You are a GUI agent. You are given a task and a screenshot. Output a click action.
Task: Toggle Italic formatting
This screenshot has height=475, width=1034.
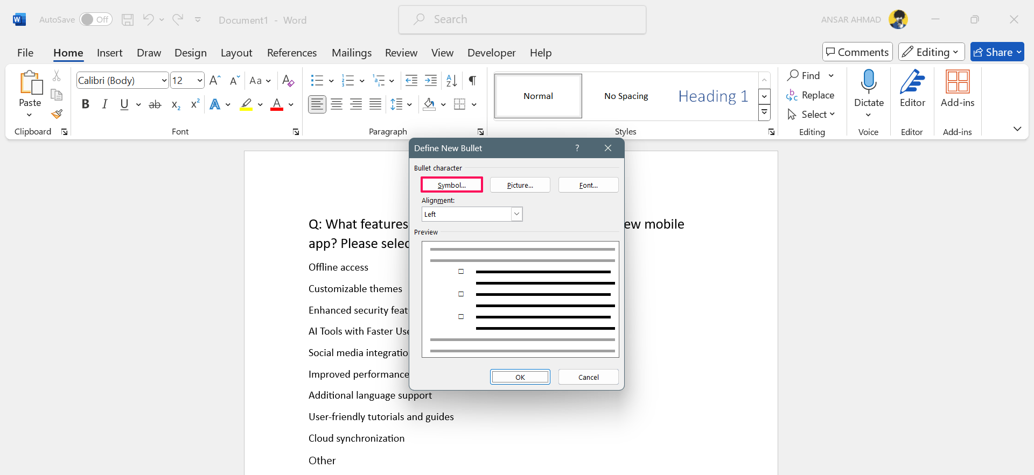(104, 104)
